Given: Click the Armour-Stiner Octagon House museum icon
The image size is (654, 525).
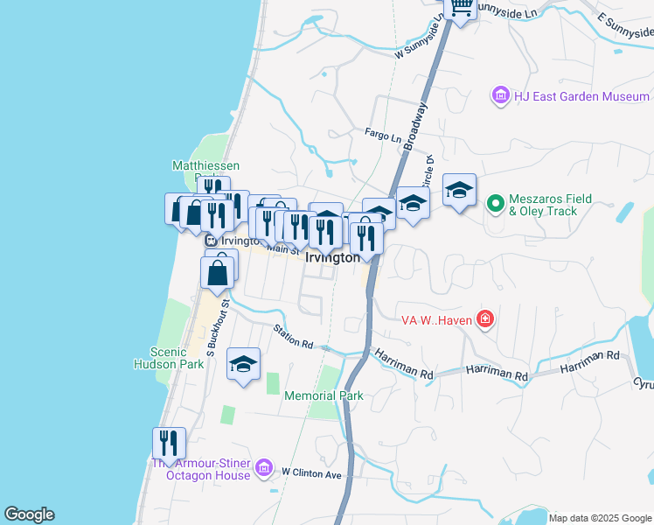Looking at the screenshot, I should tap(263, 468).
